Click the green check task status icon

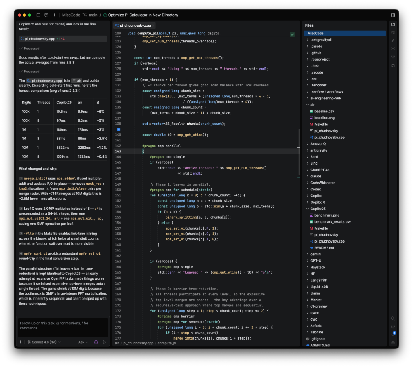(x=105, y=15)
